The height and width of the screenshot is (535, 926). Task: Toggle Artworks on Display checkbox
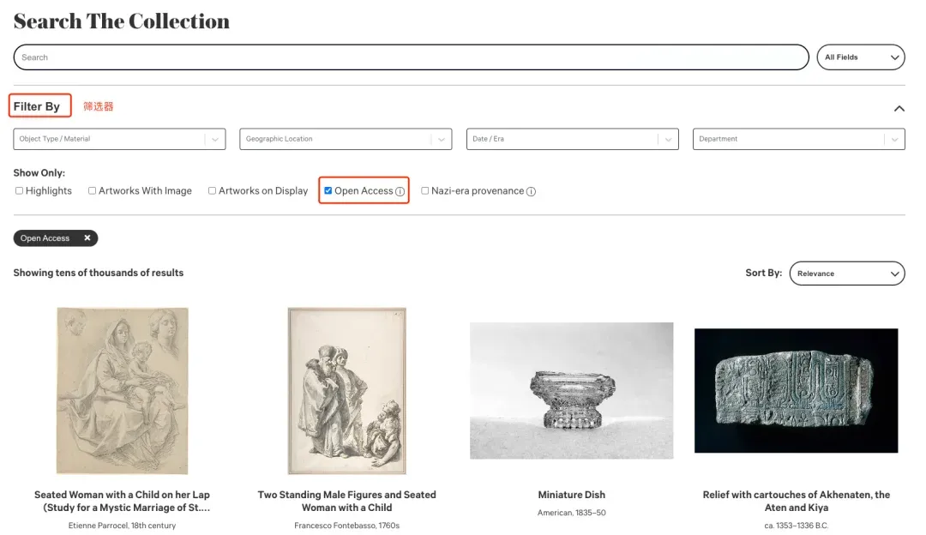(212, 190)
